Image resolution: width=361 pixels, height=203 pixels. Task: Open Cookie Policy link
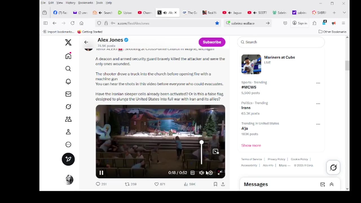click(x=299, y=159)
